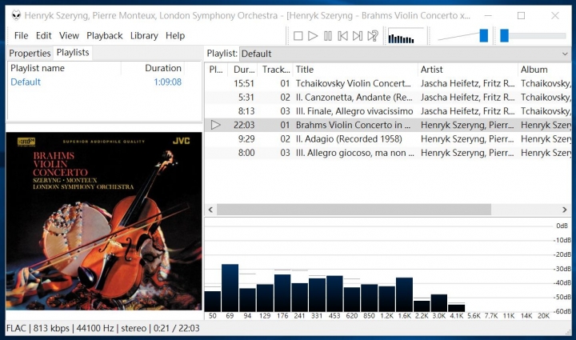Skip to next track button
Screen dimensions: 576x340
[358, 36]
